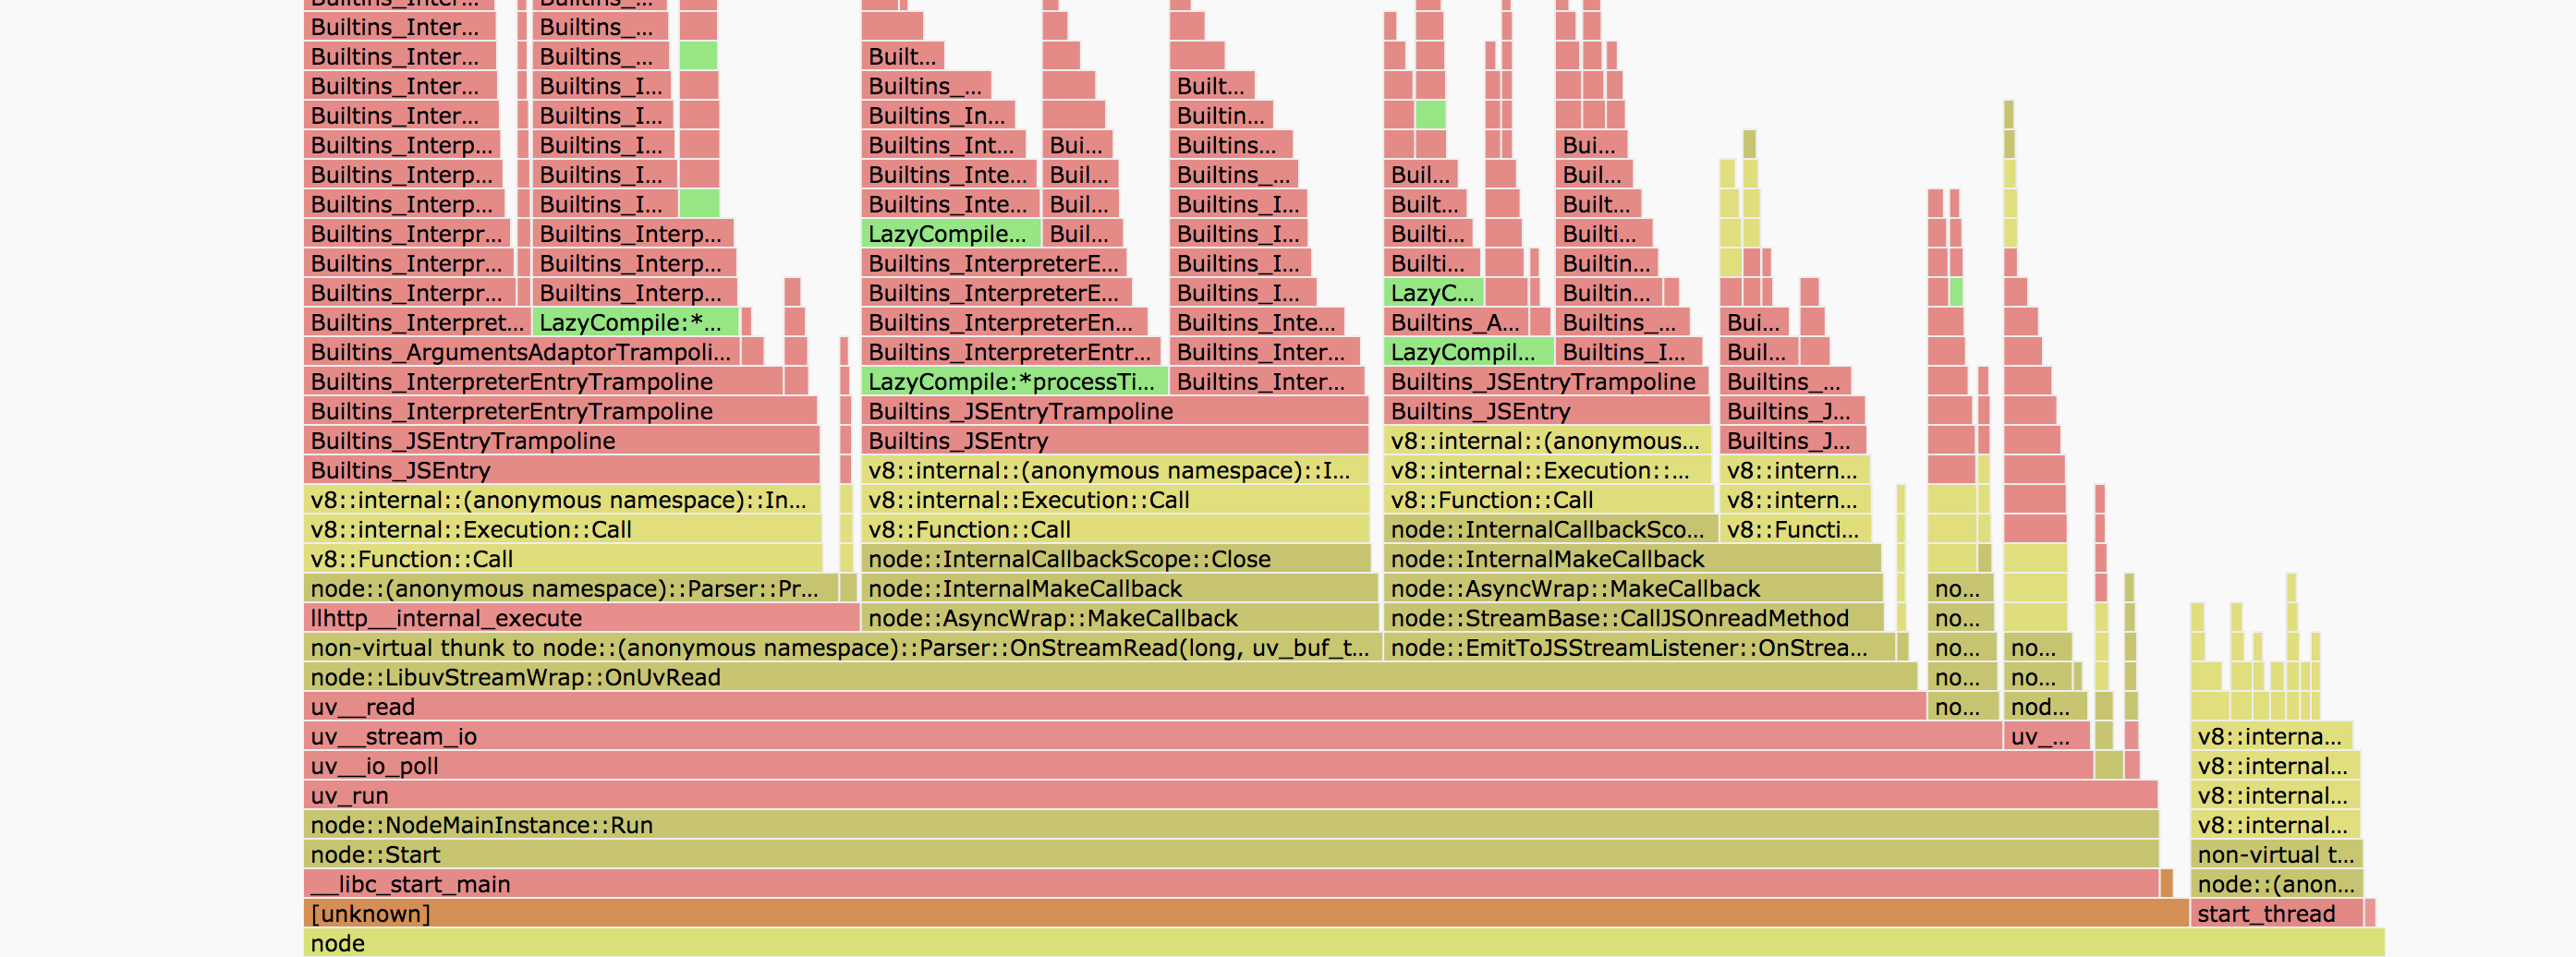Zoom into 'node::LibuvStreamWrap::OnUvRead' frame
The height and width of the screenshot is (957, 2576).
[1109, 677]
